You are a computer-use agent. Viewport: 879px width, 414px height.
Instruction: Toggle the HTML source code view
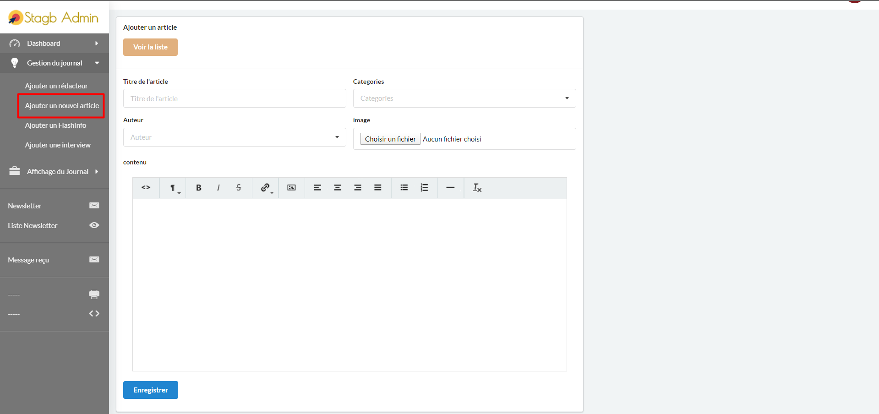pyautogui.click(x=146, y=188)
